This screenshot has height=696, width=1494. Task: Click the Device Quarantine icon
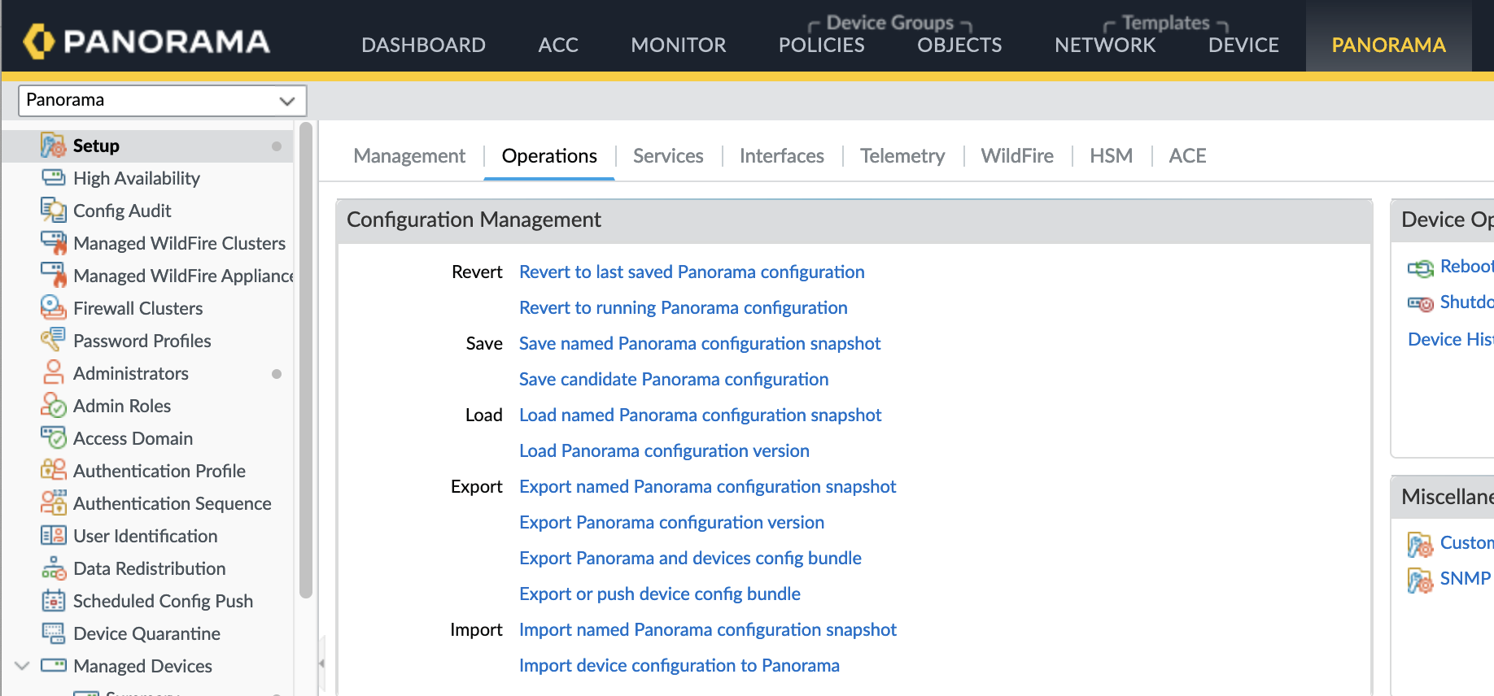pyautogui.click(x=54, y=633)
